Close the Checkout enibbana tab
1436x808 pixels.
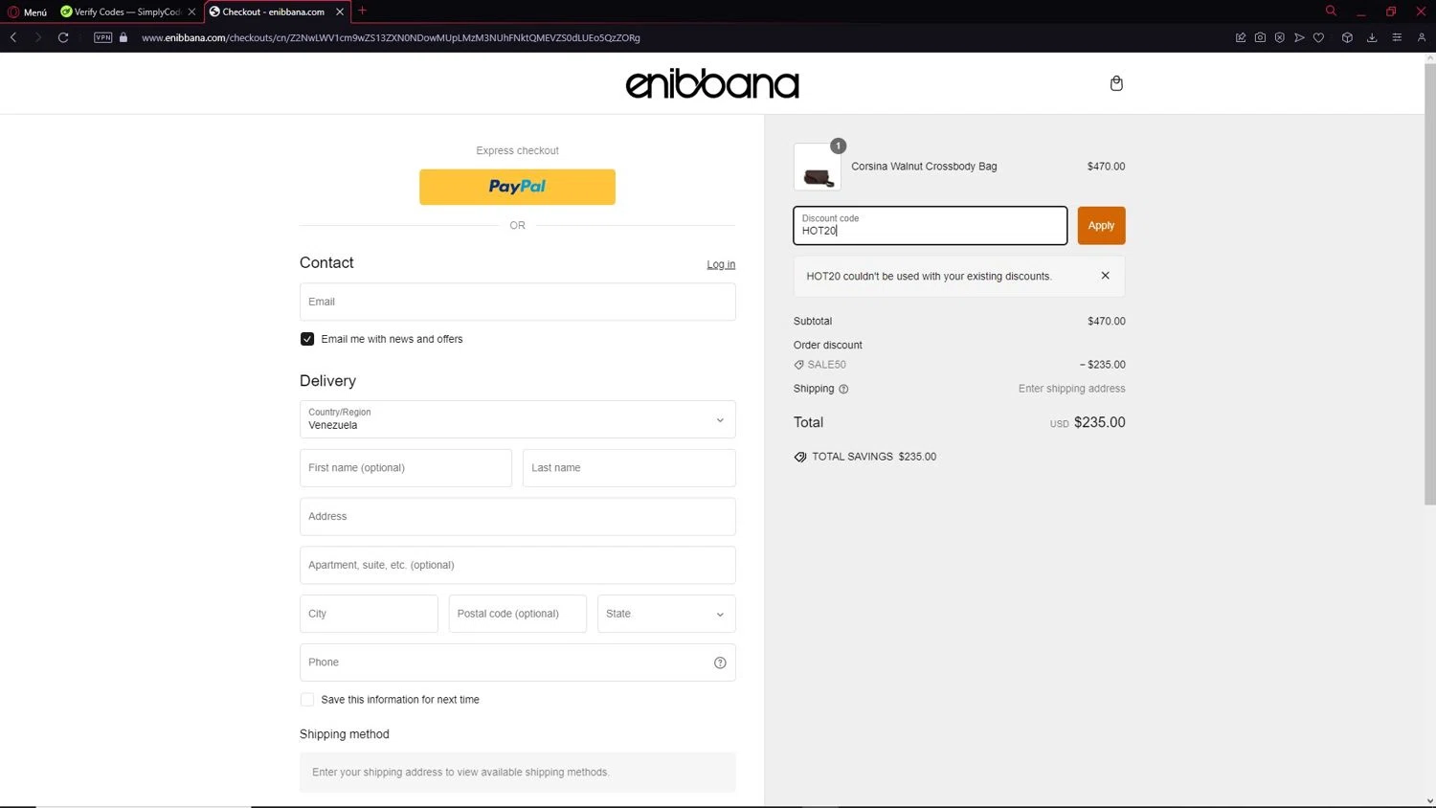point(340,11)
